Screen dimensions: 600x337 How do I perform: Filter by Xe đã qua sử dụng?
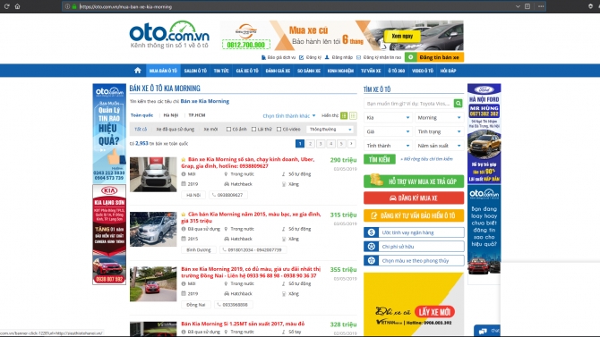click(x=176, y=129)
